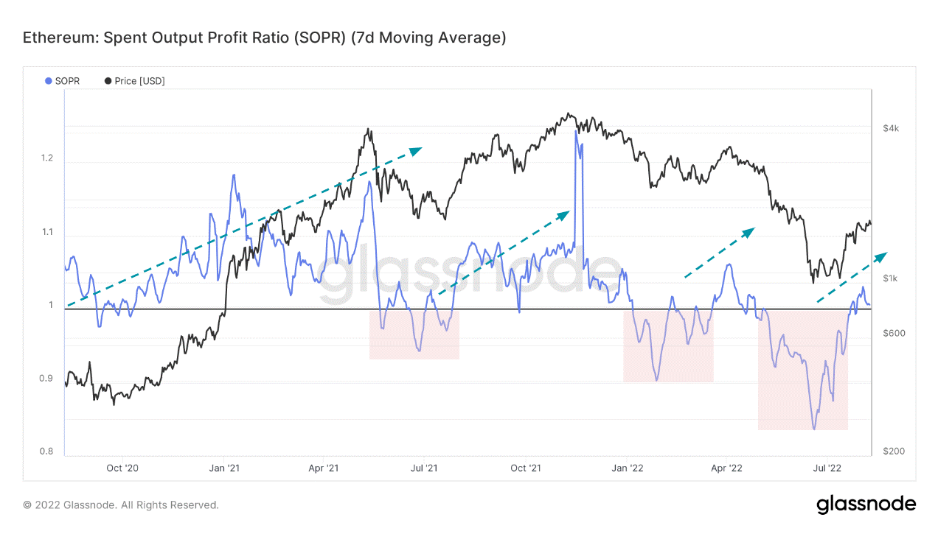Click the teal arrowhead above Apr '22
Image resolution: width=952 pixels, height=534 pixels.
point(749,232)
